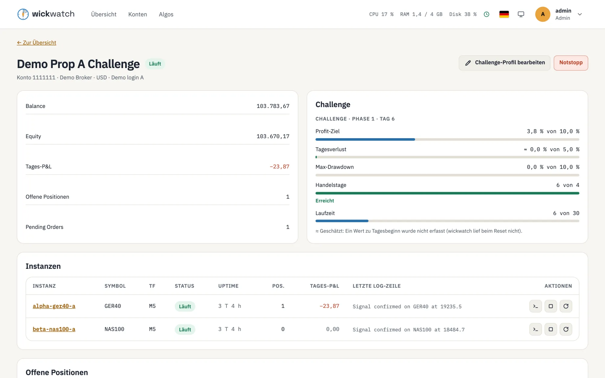The width and height of the screenshot is (605, 378).
Task: Open terminal log for beta-nas100-a
Action: 535,329
